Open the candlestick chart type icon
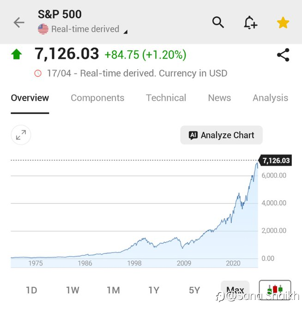The image size is (302, 314). click(275, 290)
